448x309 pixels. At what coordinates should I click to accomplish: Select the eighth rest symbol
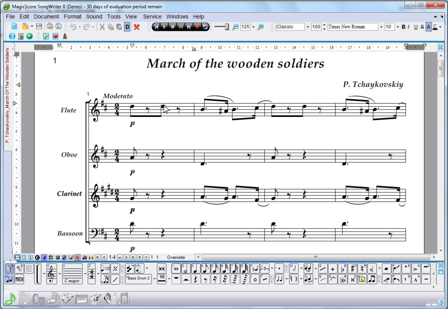(x=205, y=279)
